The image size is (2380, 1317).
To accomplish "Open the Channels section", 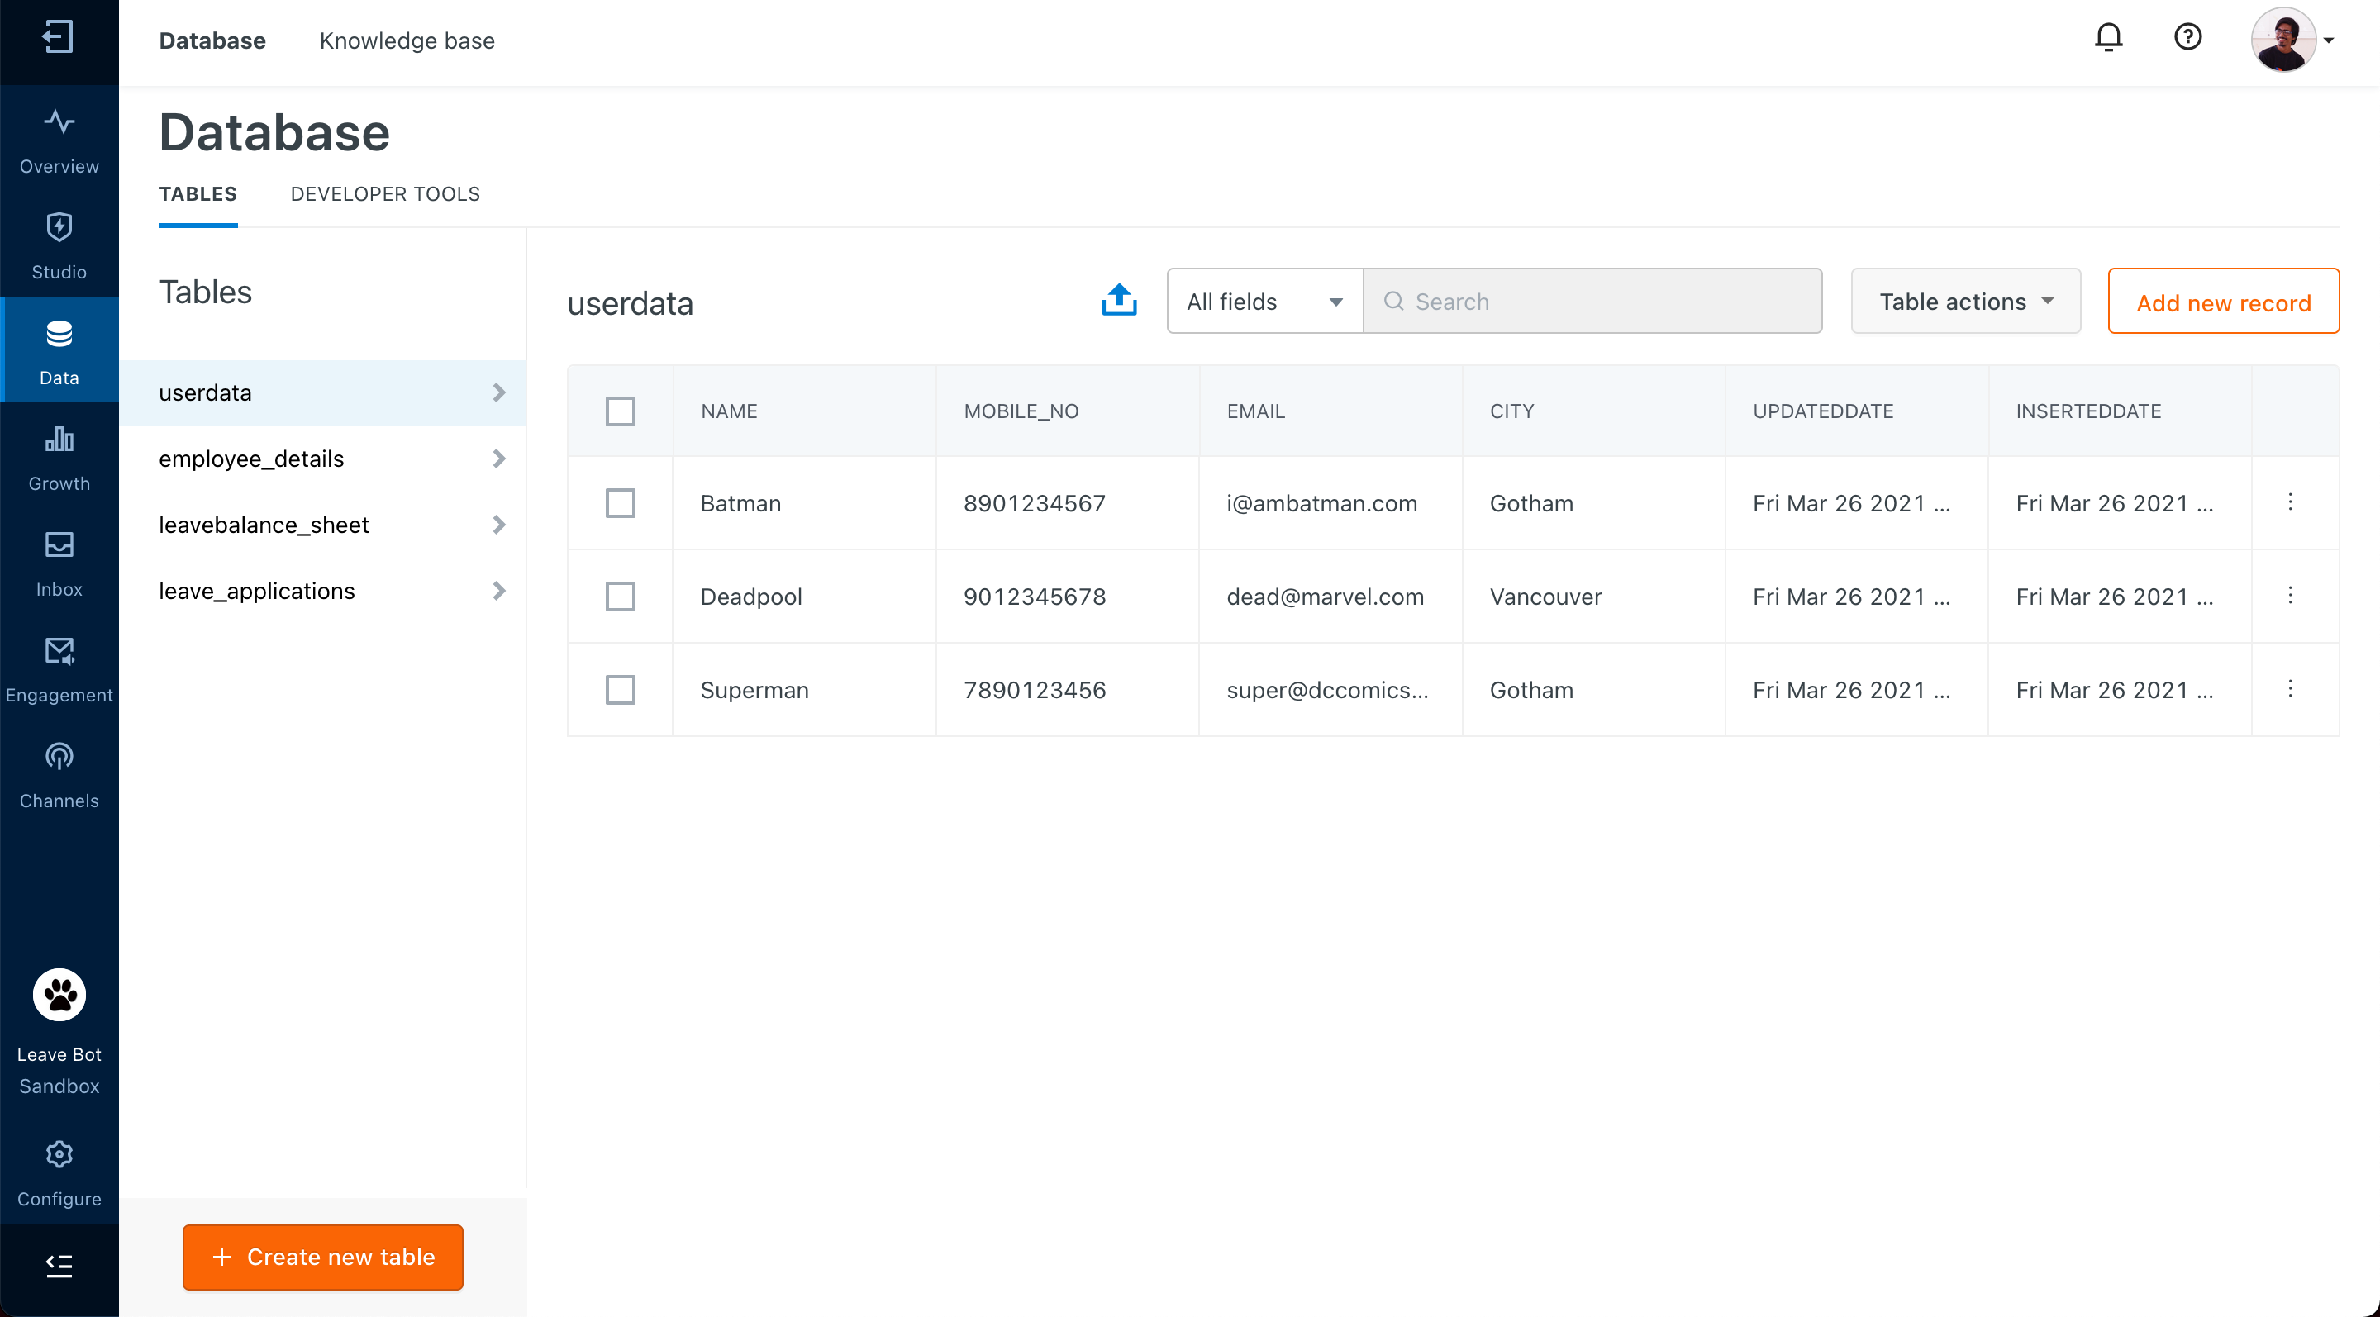I will click(59, 774).
